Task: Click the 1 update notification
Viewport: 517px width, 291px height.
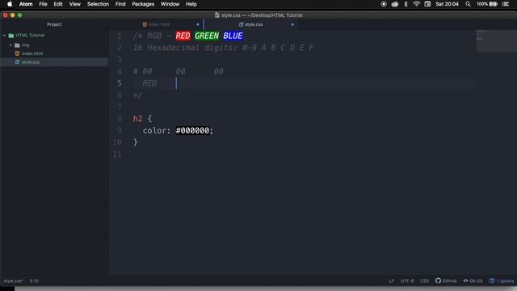Action: tap(502, 281)
